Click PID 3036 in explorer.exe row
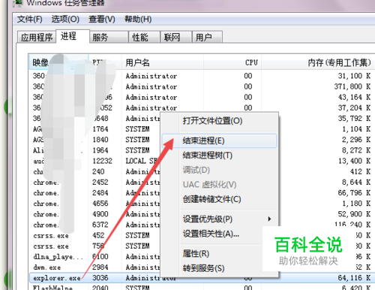The image size is (375, 290). pos(100,278)
